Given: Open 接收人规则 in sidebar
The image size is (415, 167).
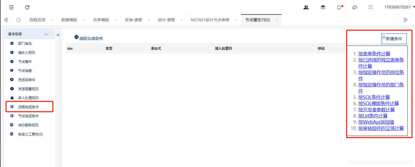Looking at the screenshot, I should pyautogui.click(x=27, y=53).
